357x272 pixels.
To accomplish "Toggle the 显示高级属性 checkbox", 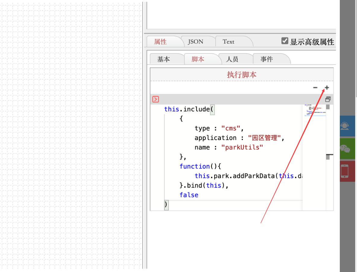I will point(285,41).
